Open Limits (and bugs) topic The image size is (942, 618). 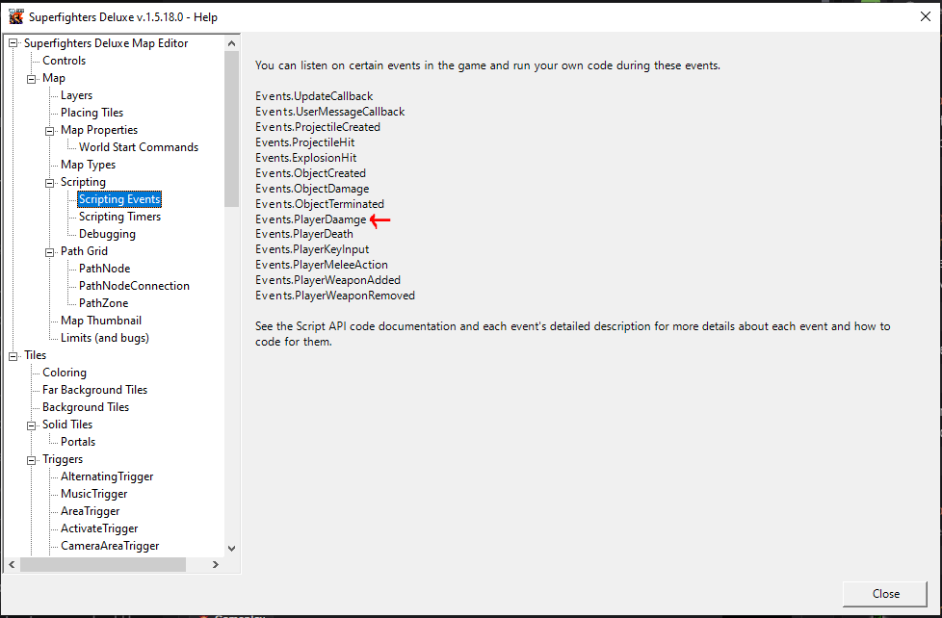[x=105, y=338]
